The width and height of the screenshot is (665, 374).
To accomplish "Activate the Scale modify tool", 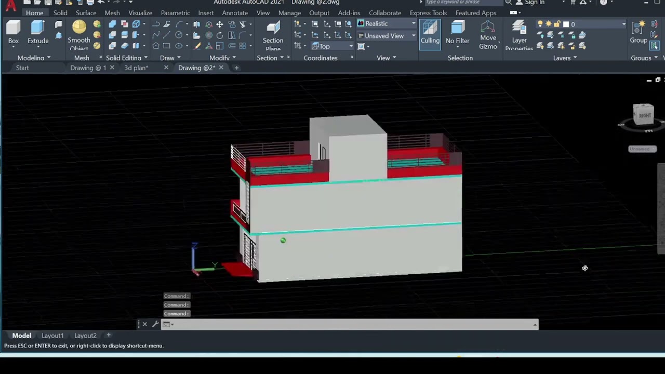I will click(x=219, y=46).
